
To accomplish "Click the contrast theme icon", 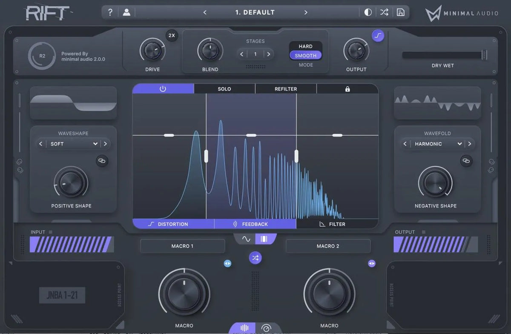I will (x=368, y=12).
